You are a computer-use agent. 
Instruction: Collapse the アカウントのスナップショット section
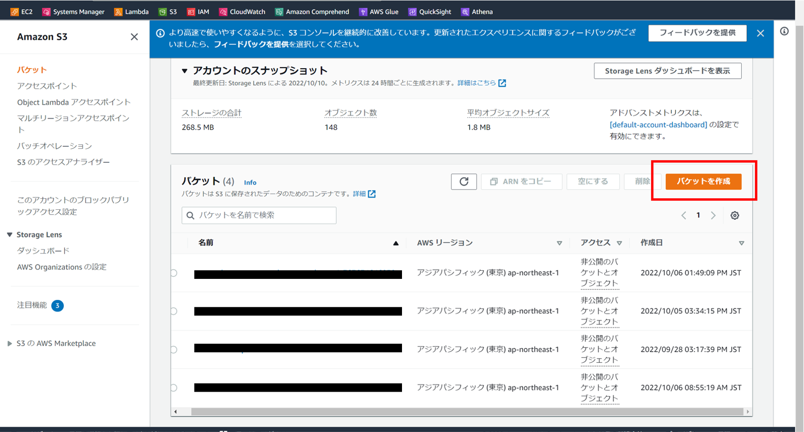click(x=185, y=70)
